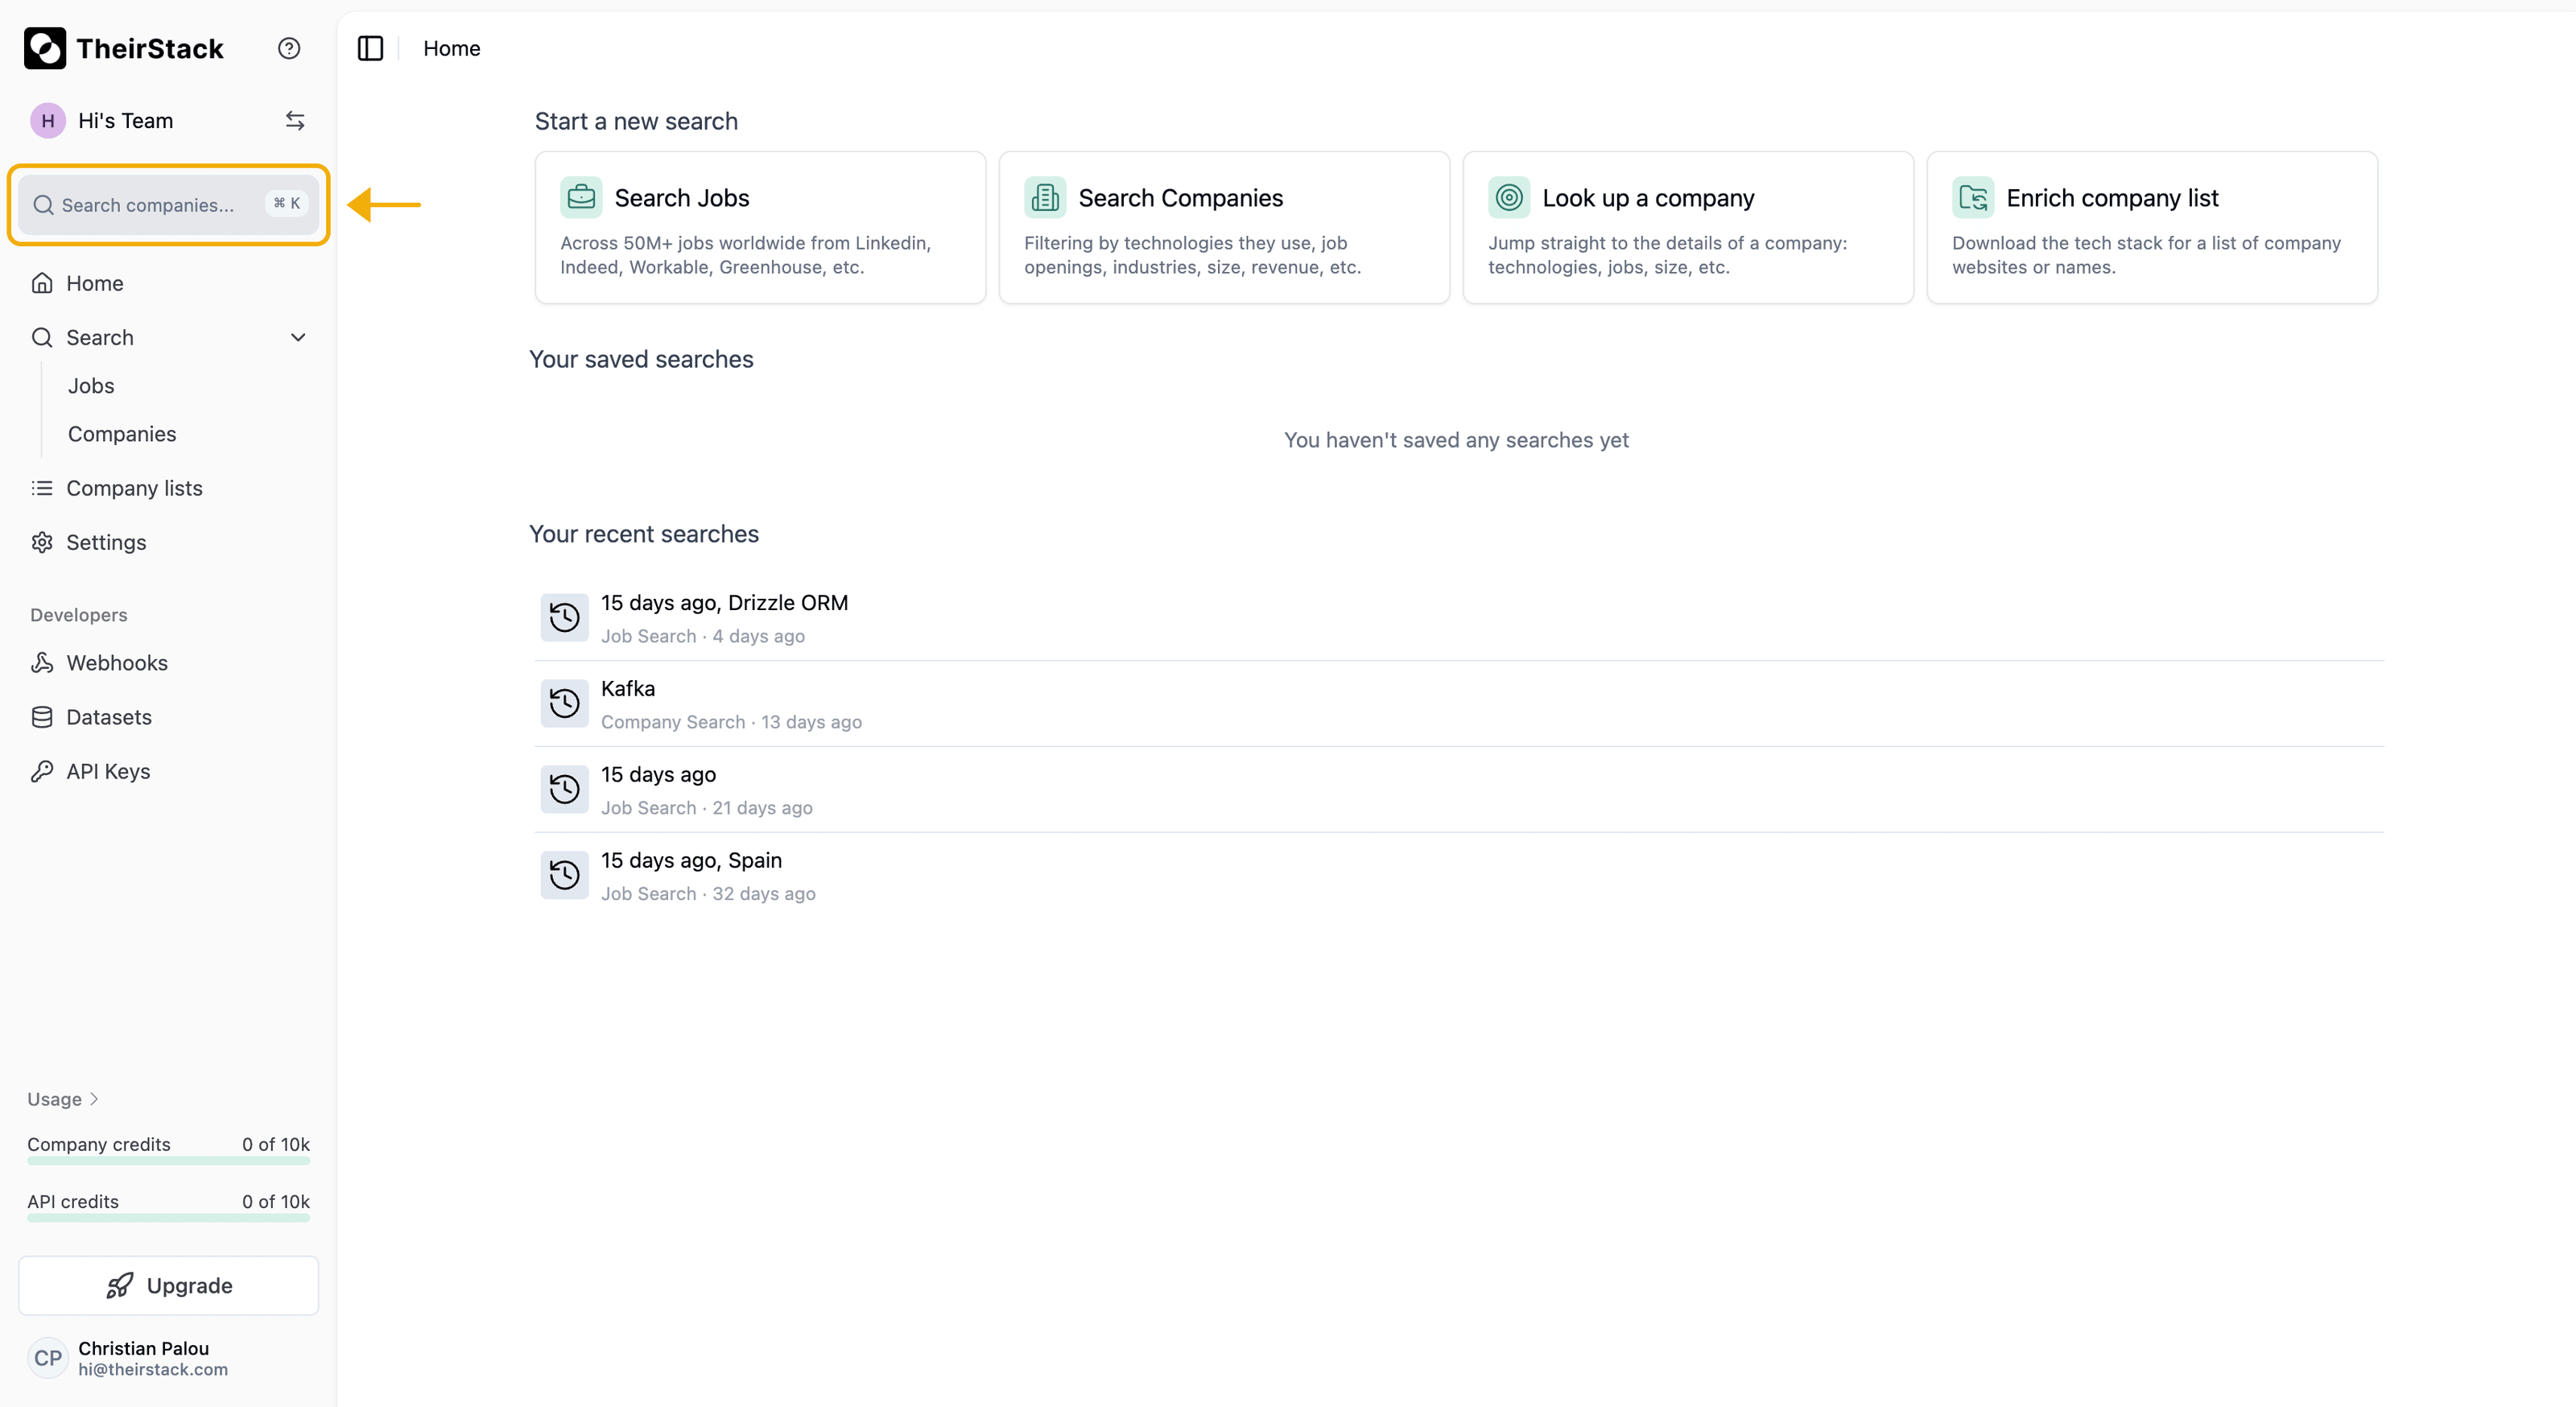Click the Enrich company list card

coord(2151,228)
